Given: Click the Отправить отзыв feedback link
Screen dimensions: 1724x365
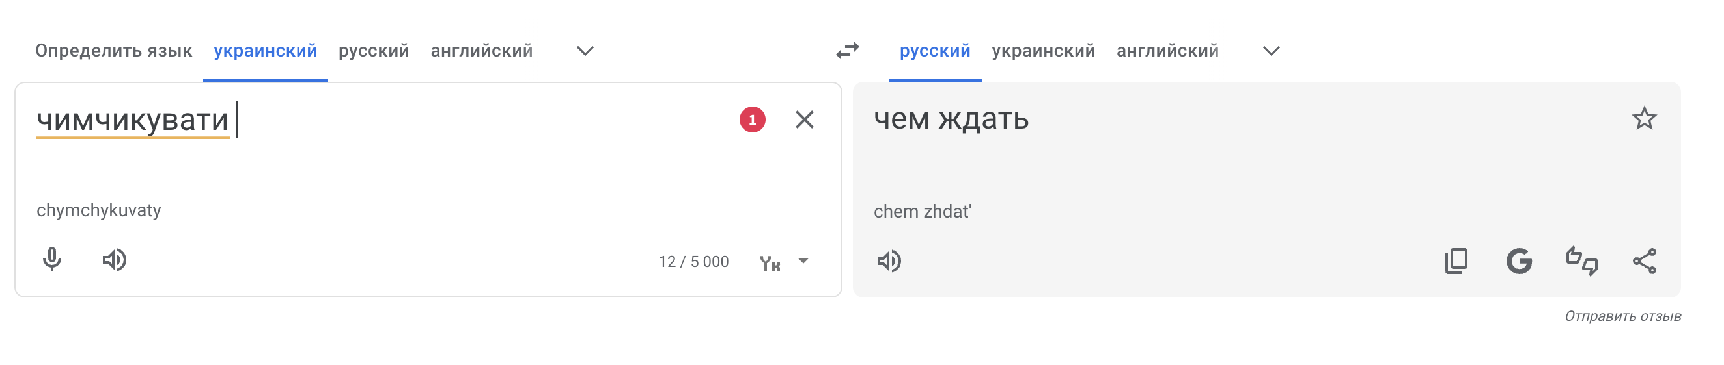Looking at the screenshot, I should pyautogui.click(x=1622, y=316).
